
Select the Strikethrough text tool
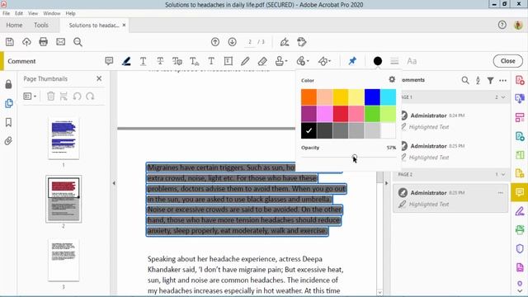(x=160, y=61)
